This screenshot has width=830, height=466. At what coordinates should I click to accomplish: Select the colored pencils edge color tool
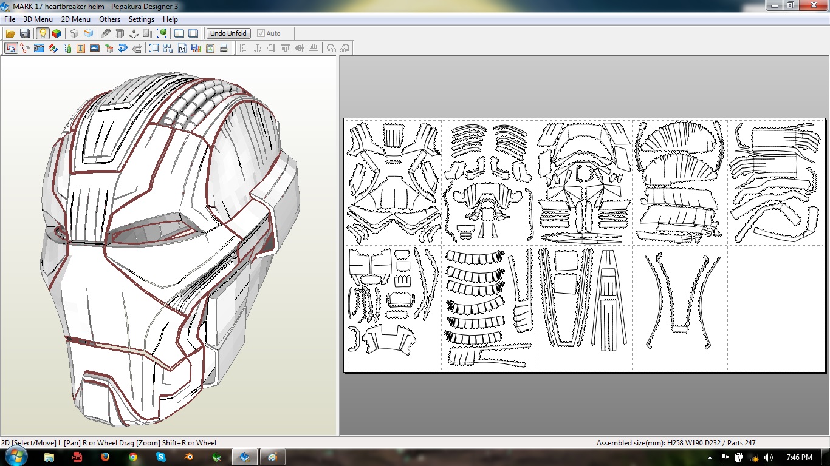click(x=53, y=48)
